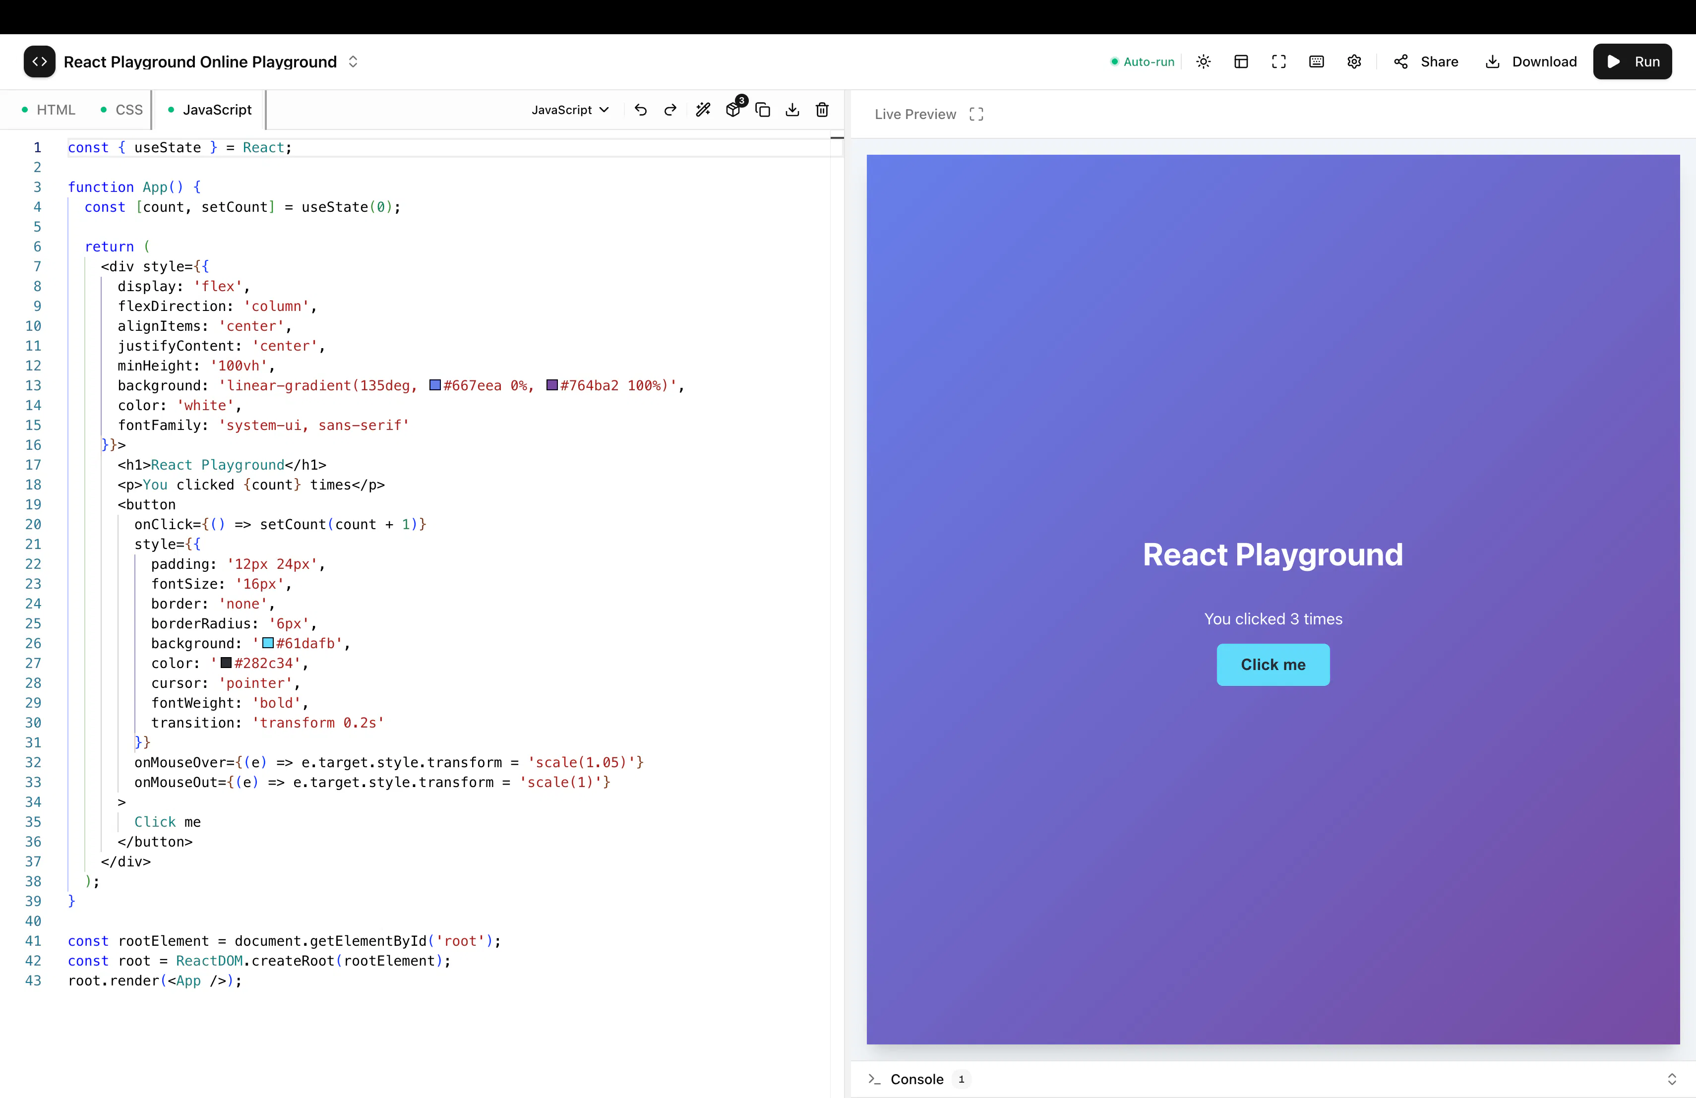Click line number 43 in the gutter

coord(34,980)
